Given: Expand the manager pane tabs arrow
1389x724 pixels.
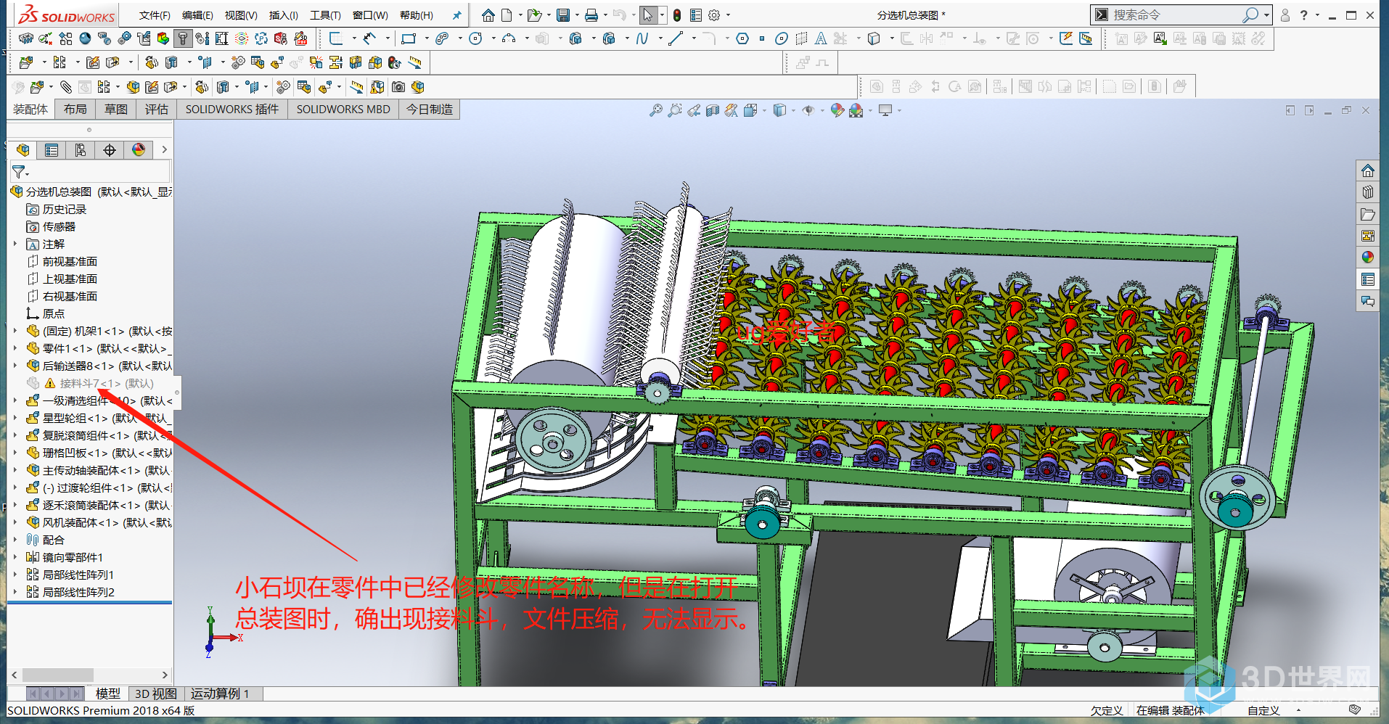Looking at the screenshot, I should (165, 149).
